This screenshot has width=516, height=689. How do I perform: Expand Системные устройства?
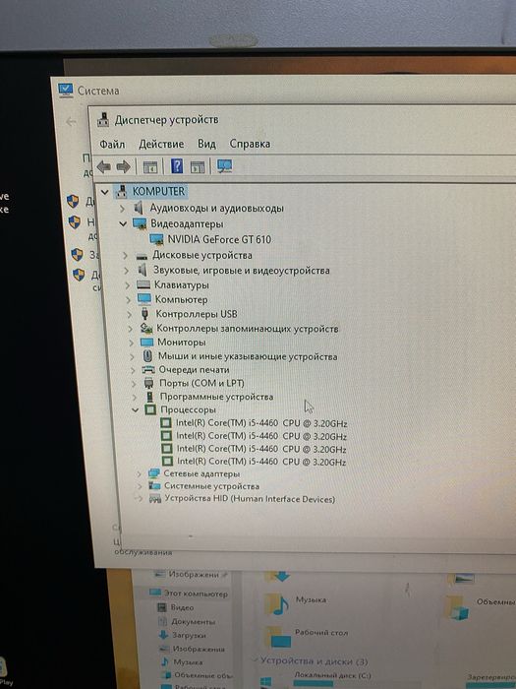click(140, 486)
